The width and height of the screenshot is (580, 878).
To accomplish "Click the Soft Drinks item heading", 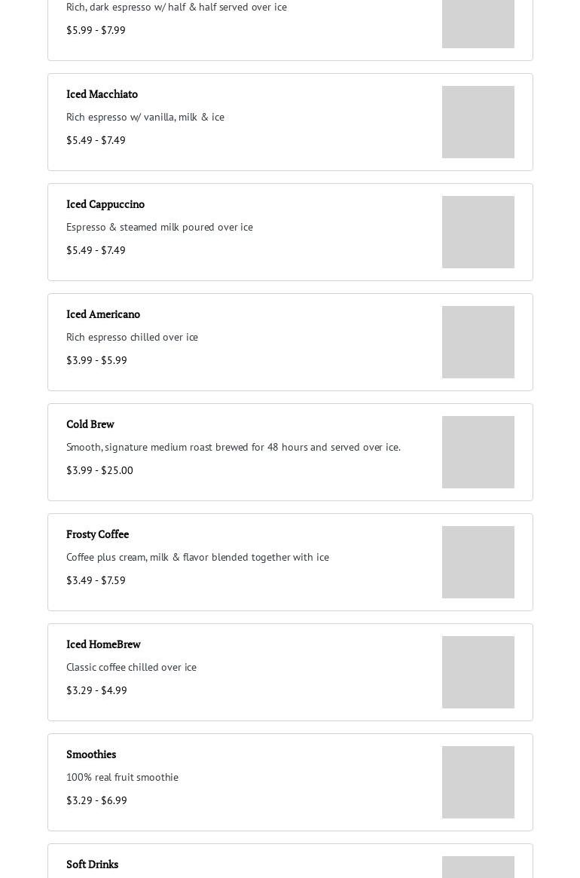I will (x=92, y=864).
